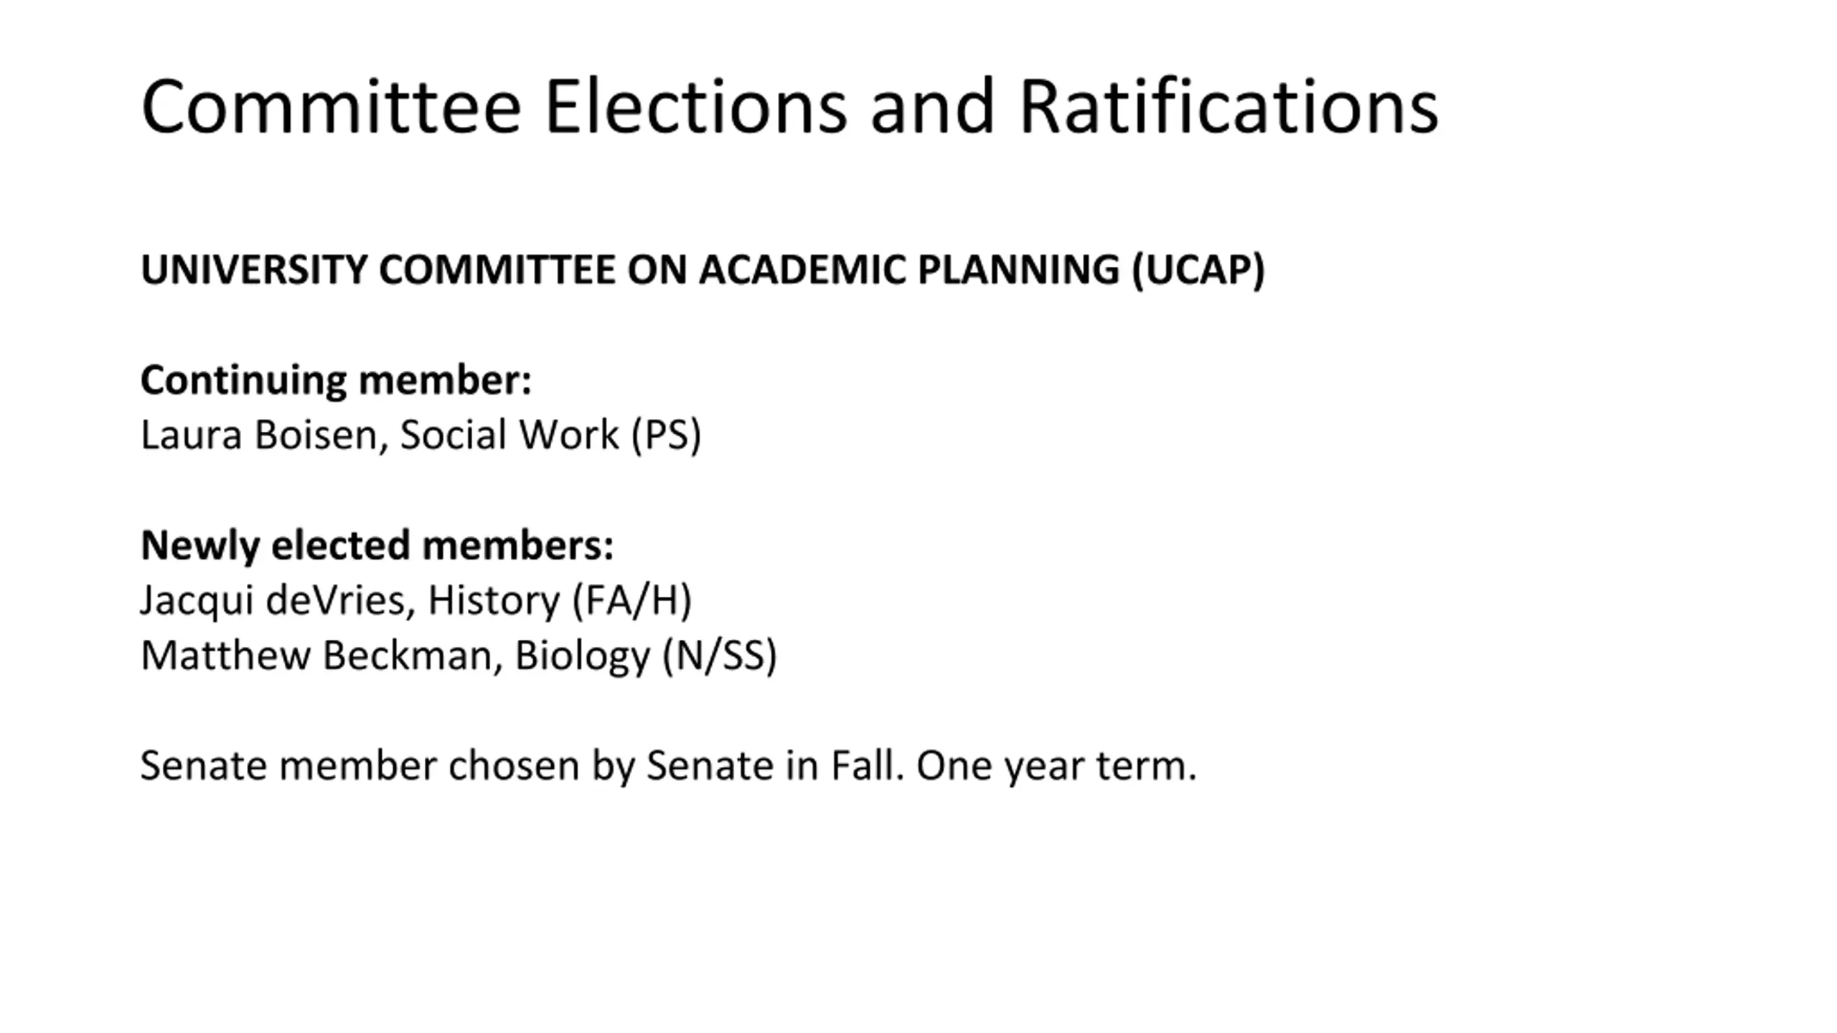This screenshot has height=1033, width=1837.
Task: Click the (UCAP) abbreviation in the heading
Action: pyautogui.click(x=1198, y=270)
